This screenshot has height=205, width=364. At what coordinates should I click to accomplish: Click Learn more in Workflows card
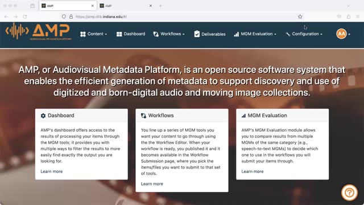click(152, 183)
